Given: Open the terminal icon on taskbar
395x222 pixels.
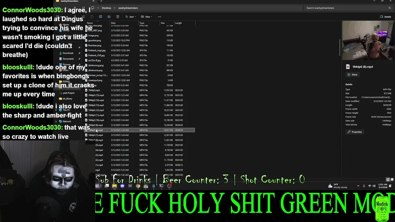Looking at the screenshot, I should 161,186.
